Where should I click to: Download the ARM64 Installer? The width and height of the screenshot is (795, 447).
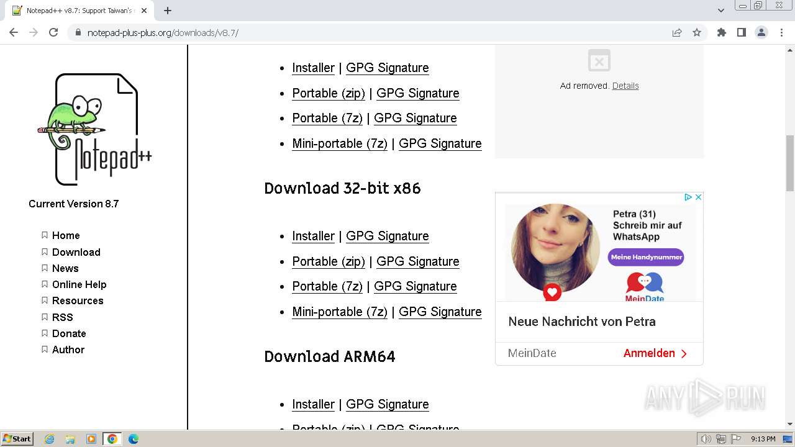(313, 404)
